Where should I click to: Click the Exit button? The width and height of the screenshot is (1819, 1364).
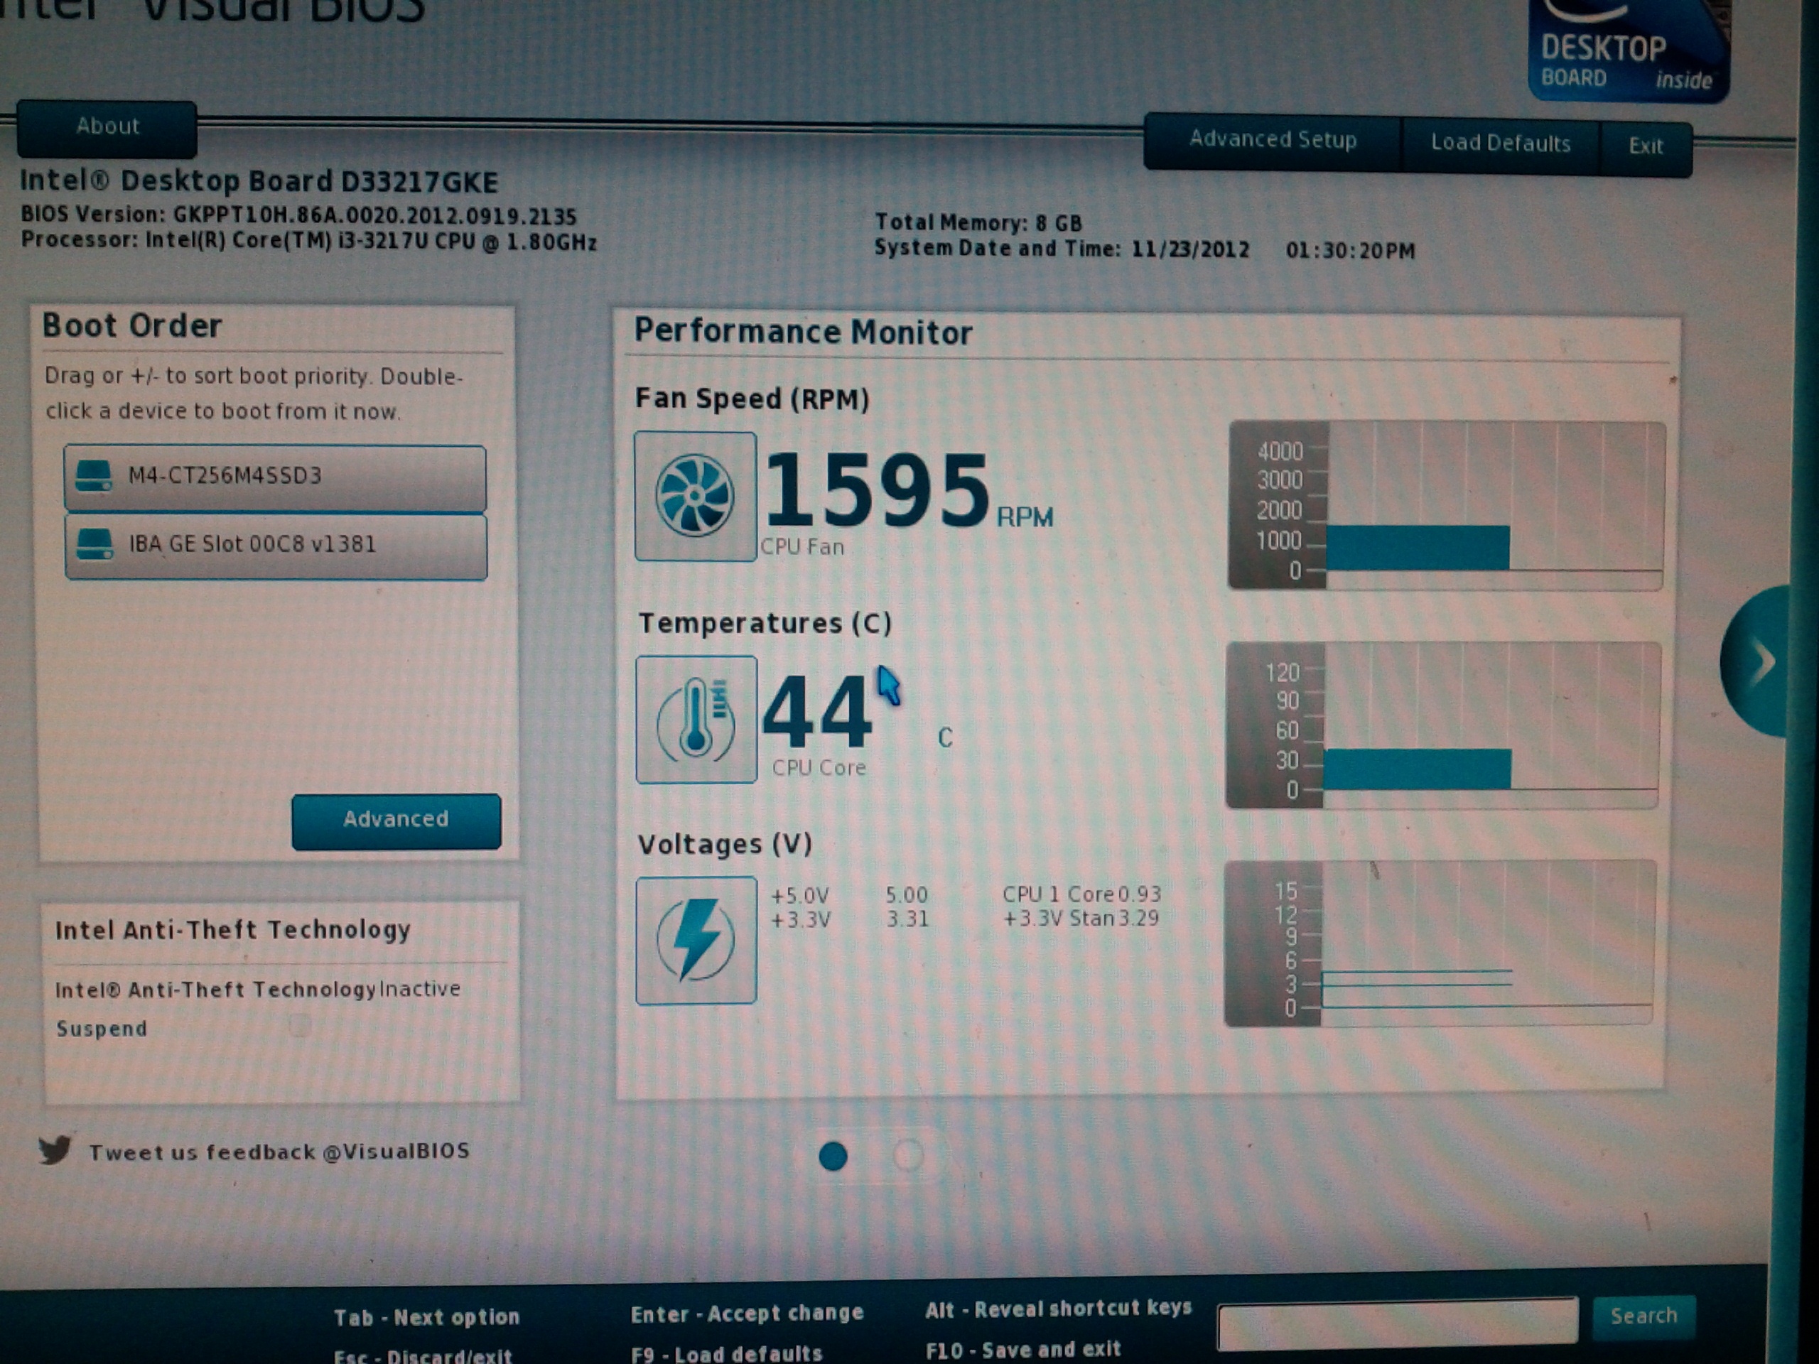coord(1646,148)
